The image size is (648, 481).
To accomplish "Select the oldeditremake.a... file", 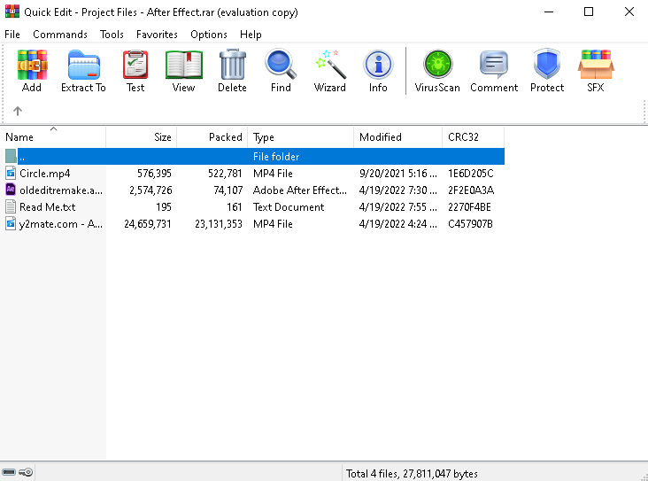I will [61, 190].
